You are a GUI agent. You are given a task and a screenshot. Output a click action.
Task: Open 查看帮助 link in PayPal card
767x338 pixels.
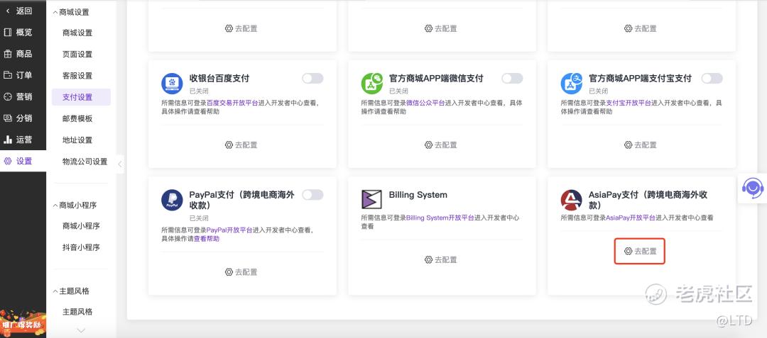click(207, 239)
